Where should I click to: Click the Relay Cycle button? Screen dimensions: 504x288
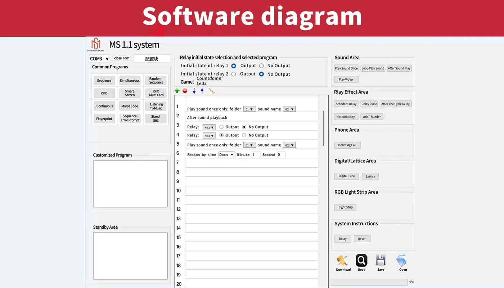tap(369, 104)
